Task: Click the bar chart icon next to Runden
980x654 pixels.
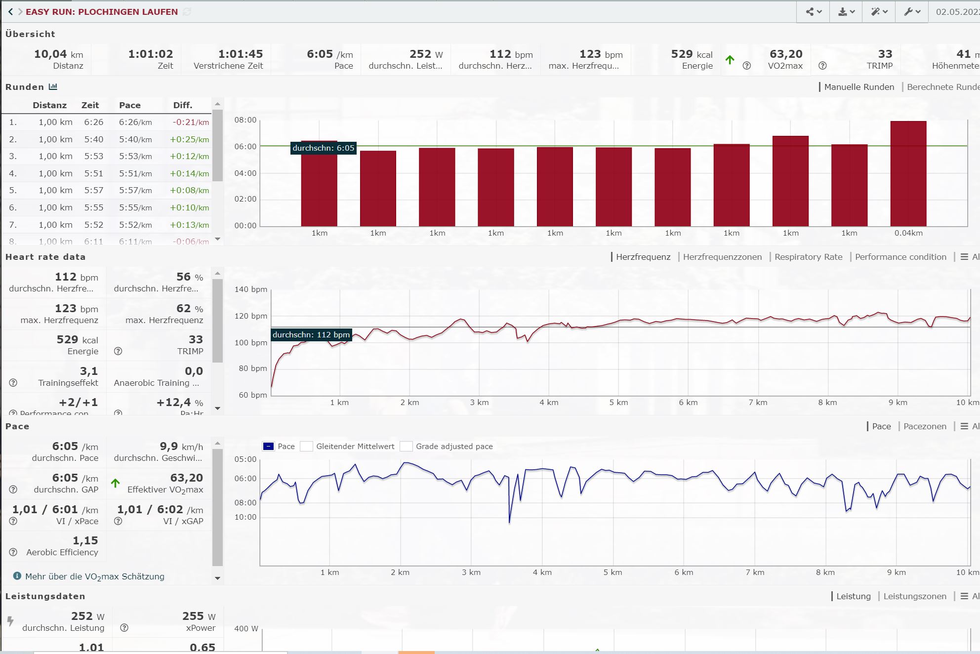Action: click(53, 86)
